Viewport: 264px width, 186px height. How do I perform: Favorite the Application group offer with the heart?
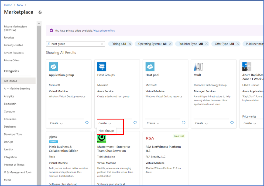[87, 123]
